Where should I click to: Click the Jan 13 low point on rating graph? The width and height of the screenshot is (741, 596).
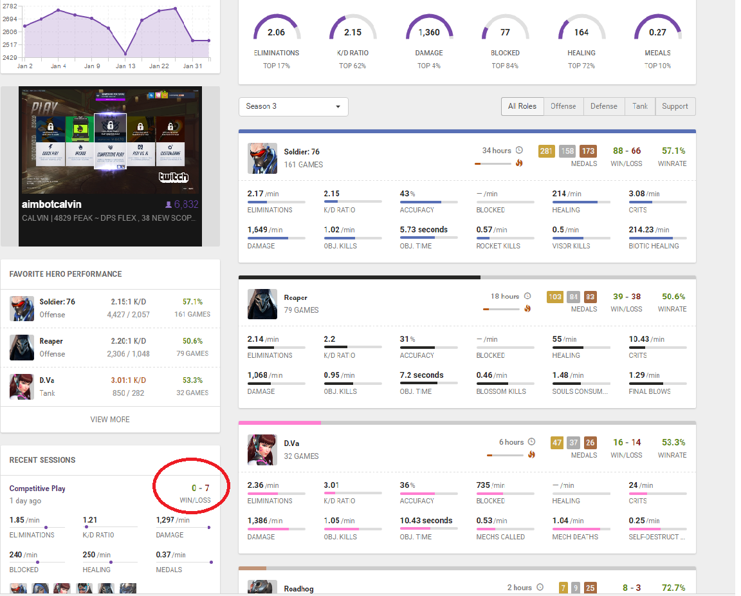[125, 53]
